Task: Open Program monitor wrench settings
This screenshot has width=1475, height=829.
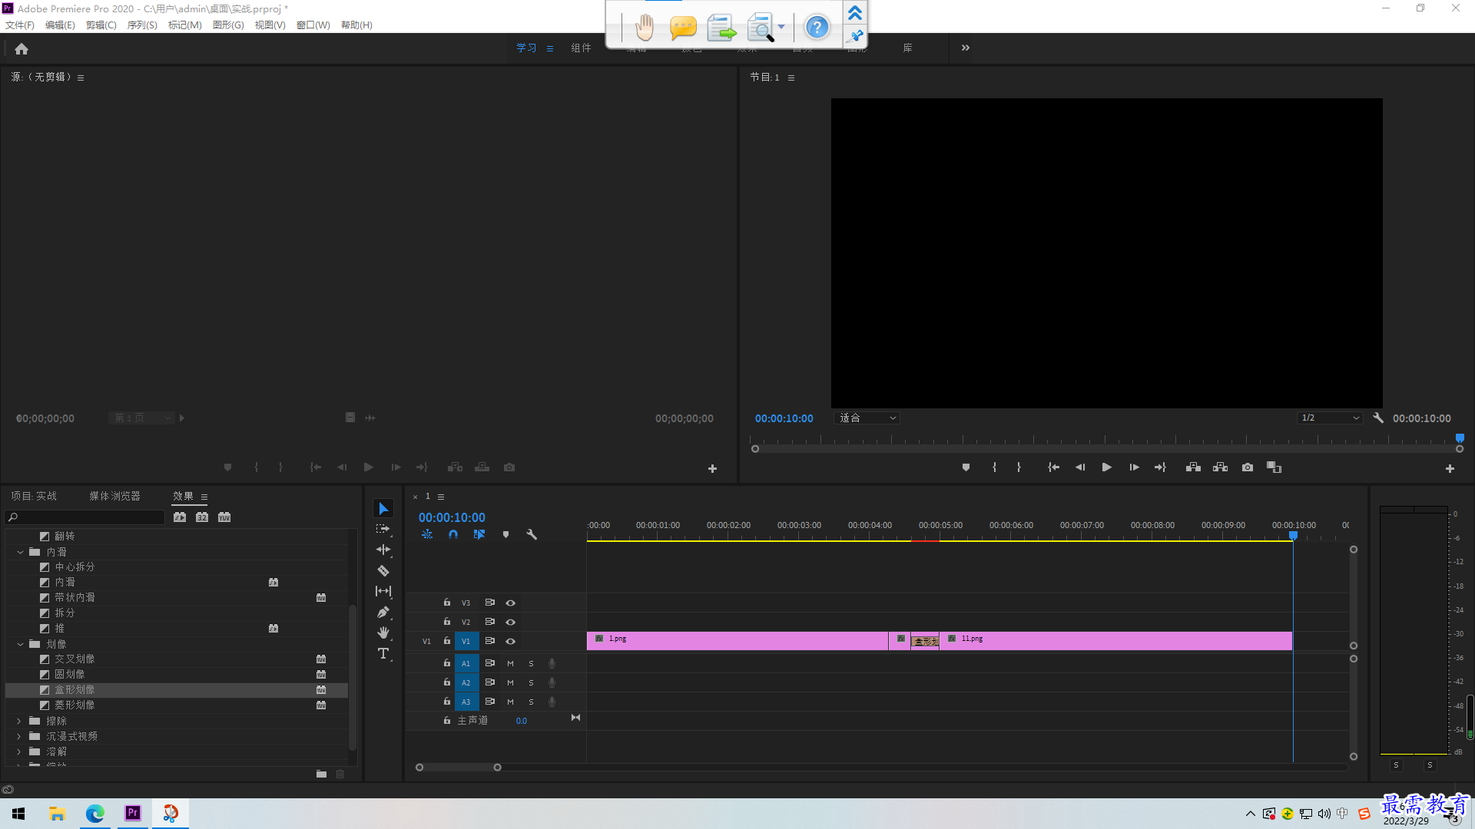Action: pyautogui.click(x=1378, y=418)
